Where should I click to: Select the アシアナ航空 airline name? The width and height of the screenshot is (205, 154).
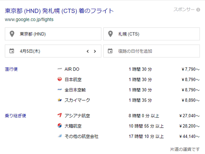[x=77, y=116]
